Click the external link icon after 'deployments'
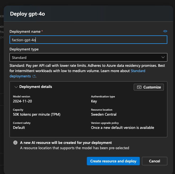The height and width of the screenshot is (174, 175). pos(34,76)
